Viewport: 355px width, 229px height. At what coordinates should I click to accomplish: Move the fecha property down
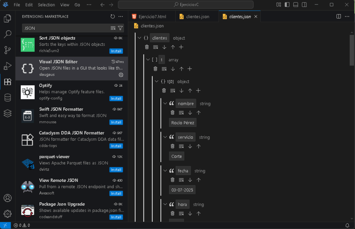(190, 180)
